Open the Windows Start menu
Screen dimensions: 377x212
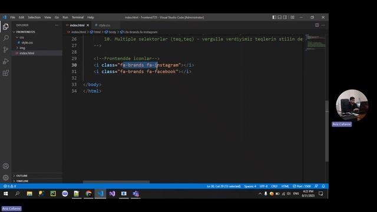coord(6,194)
